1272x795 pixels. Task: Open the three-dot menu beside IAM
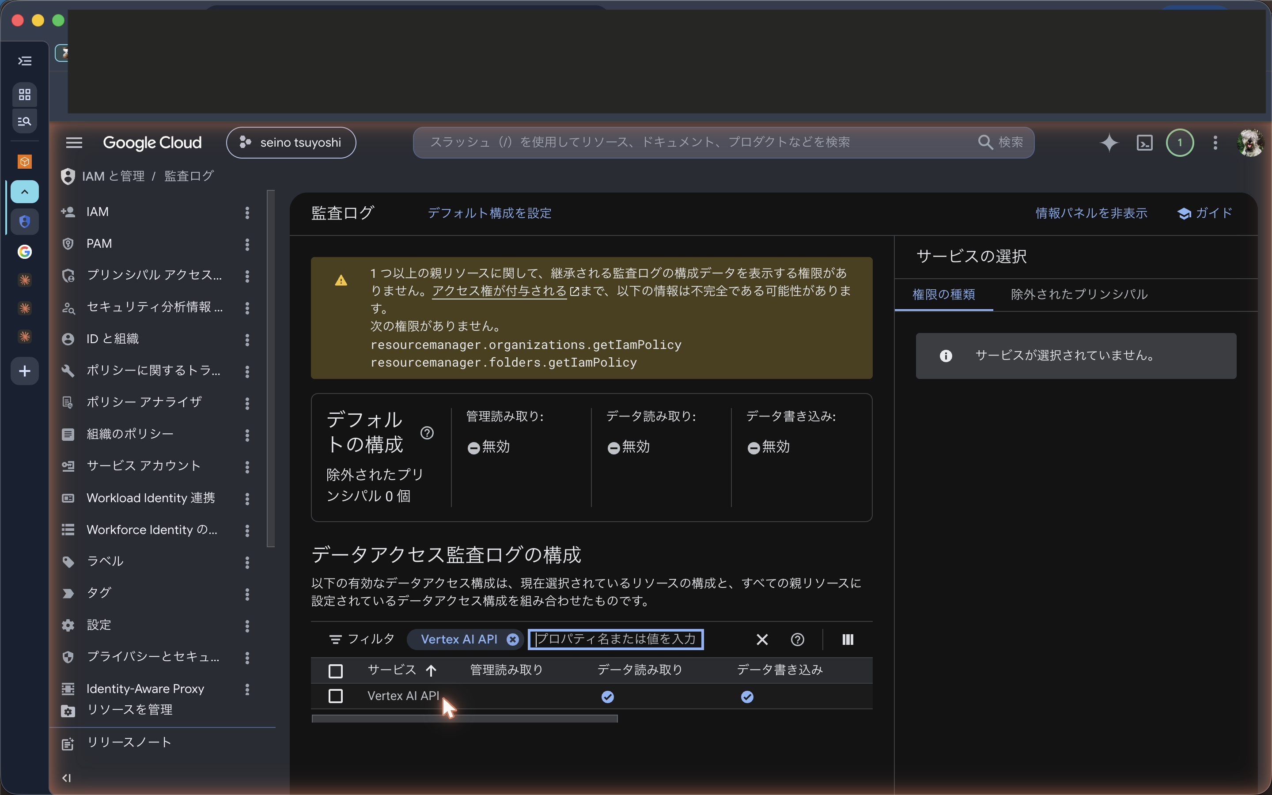(x=247, y=212)
